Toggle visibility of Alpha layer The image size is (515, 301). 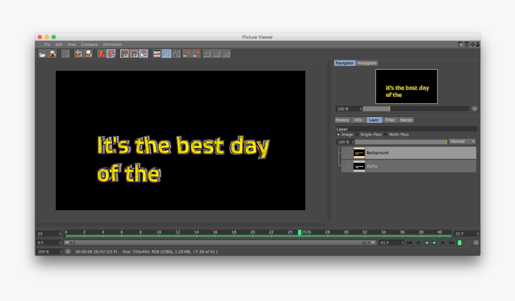[344, 163]
